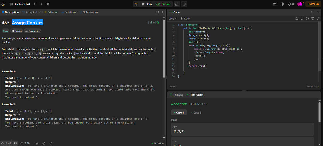The image size is (323, 146).
Task: Place cursor on Arrays.sort(g) line
Action: pyautogui.click(x=199, y=35)
